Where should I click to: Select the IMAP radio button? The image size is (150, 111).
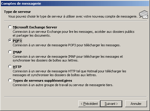coord(10,52)
